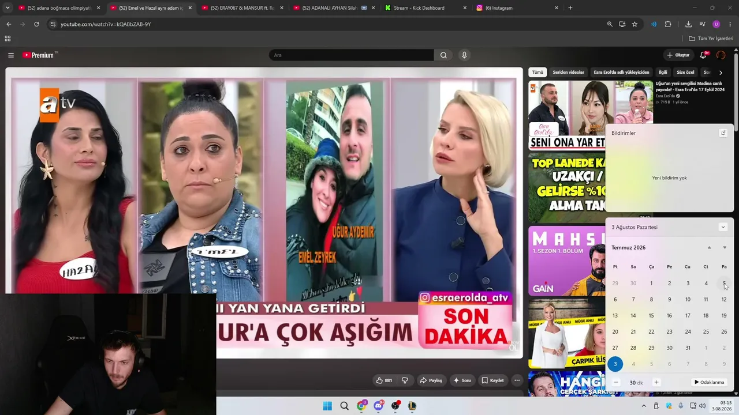The height and width of the screenshot is (415, 739).
Task: Open the tab search dropdown in Chrome
Action: pyautogui.click(x=8, y=8)
